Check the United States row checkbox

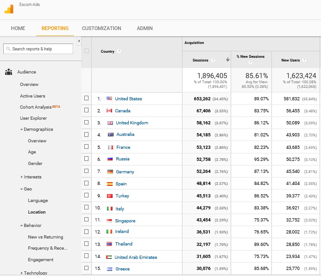87,98
